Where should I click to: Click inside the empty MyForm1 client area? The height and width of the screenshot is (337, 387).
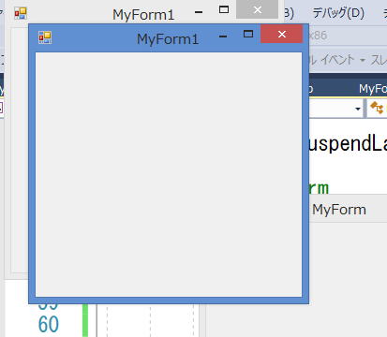(x=169, y=174)
